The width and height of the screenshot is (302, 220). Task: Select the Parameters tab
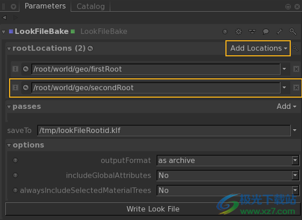(x=45, y=6)
